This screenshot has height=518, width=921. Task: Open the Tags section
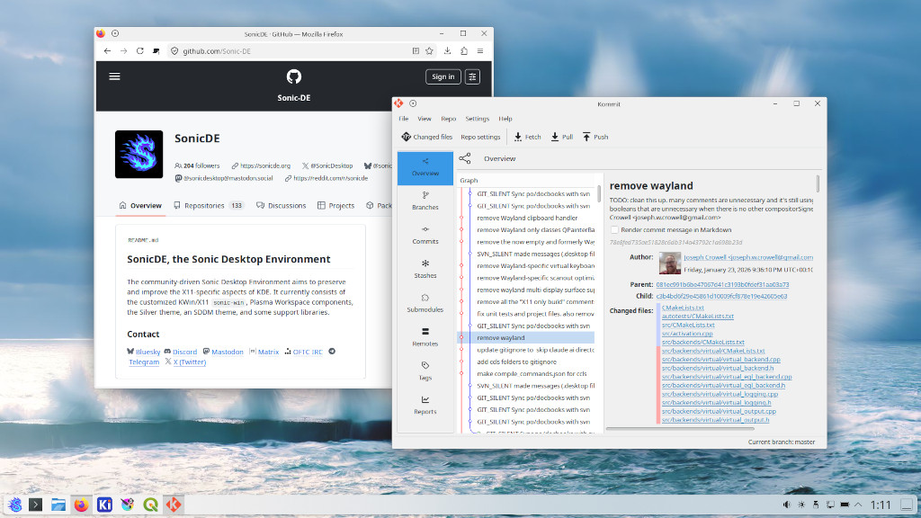425,371
